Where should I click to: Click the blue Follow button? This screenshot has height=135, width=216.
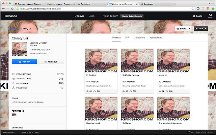[24, 61]
